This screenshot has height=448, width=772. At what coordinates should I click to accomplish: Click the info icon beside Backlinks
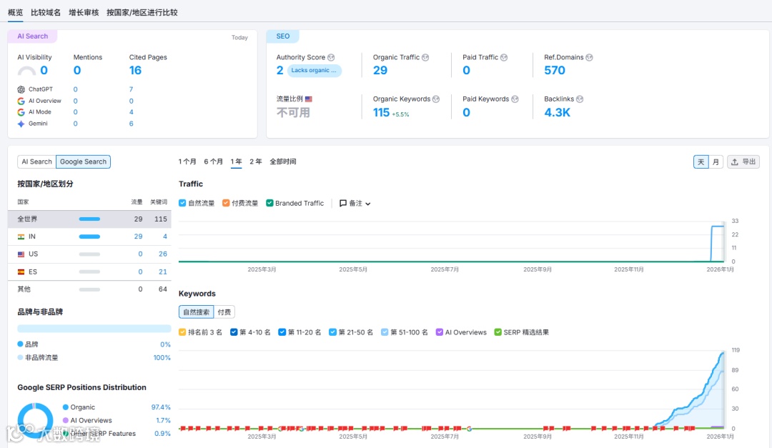(580, 99)
